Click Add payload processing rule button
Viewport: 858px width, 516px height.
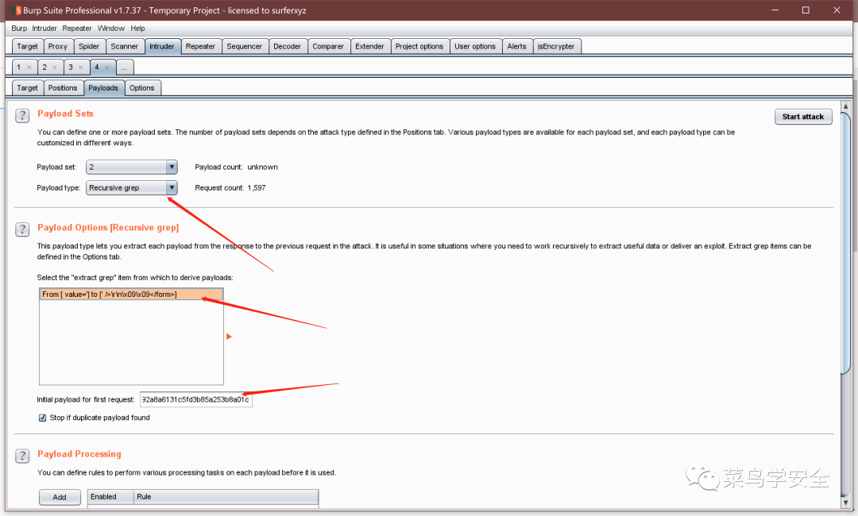coord(60,497)
